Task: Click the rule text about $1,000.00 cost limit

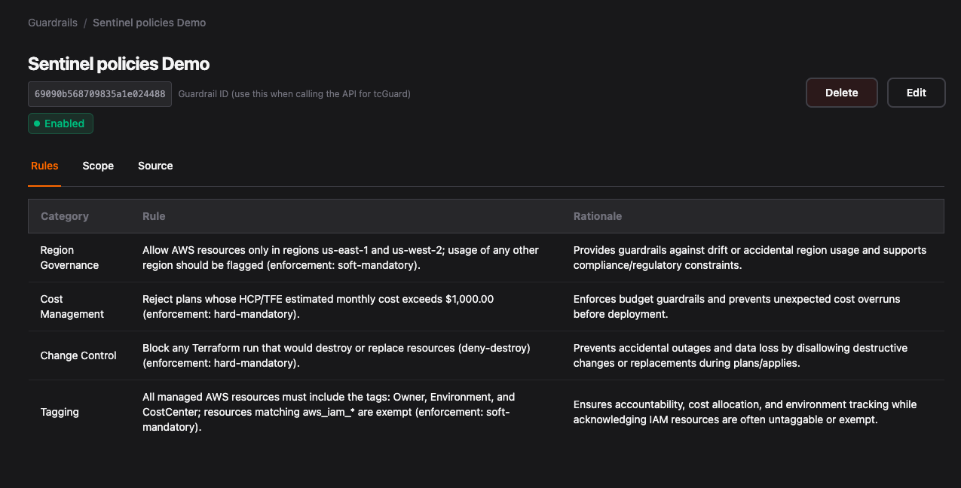Action: point(317,307)
